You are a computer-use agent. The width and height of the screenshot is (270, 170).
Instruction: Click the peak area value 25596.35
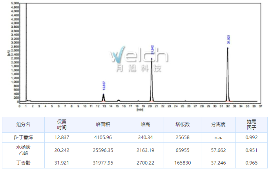point(103,150)
